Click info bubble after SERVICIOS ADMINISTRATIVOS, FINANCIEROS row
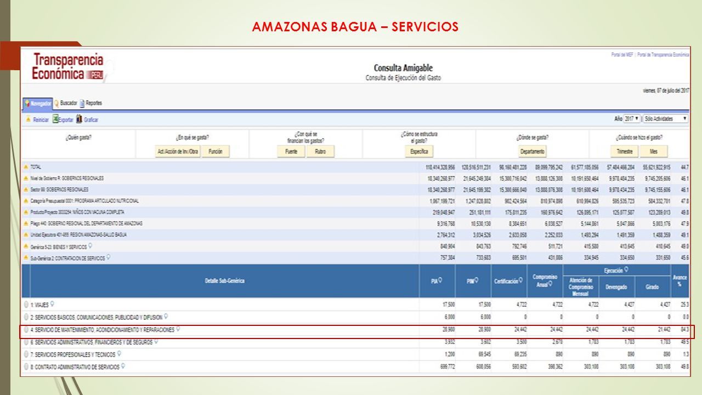The image size is (702, 395). (x=157, y=341)
